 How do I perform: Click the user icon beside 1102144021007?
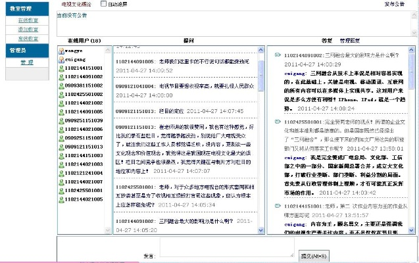tap(61, 182)
